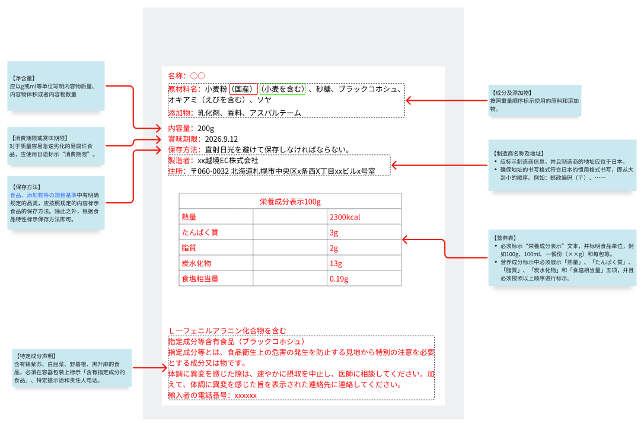This screenshot has height=427, width=644.
Task: Select the 栄養成分表示100g table header
Action: [x=290, y=202]
